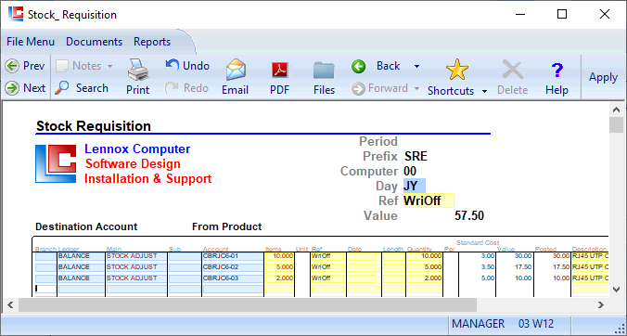Click the Destination Account heading
The height and width of the screenshot is (336, 627).
tap(86, 226)
